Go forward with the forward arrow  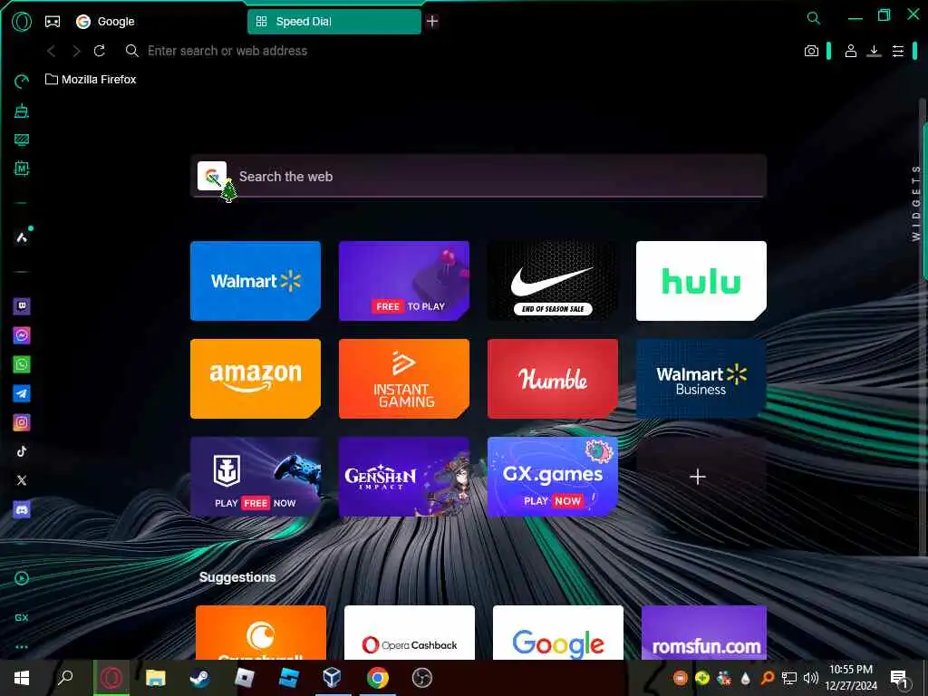(x=76, y=51)
